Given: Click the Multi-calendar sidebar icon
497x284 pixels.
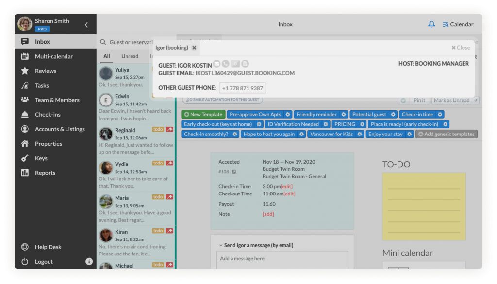Looking at the screenshot, I should [25, 56].
